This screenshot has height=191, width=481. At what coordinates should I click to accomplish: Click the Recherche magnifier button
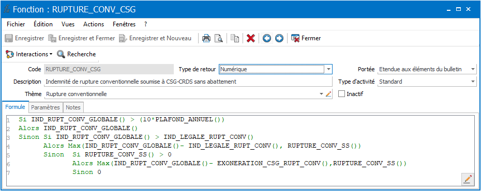[77, 54]
